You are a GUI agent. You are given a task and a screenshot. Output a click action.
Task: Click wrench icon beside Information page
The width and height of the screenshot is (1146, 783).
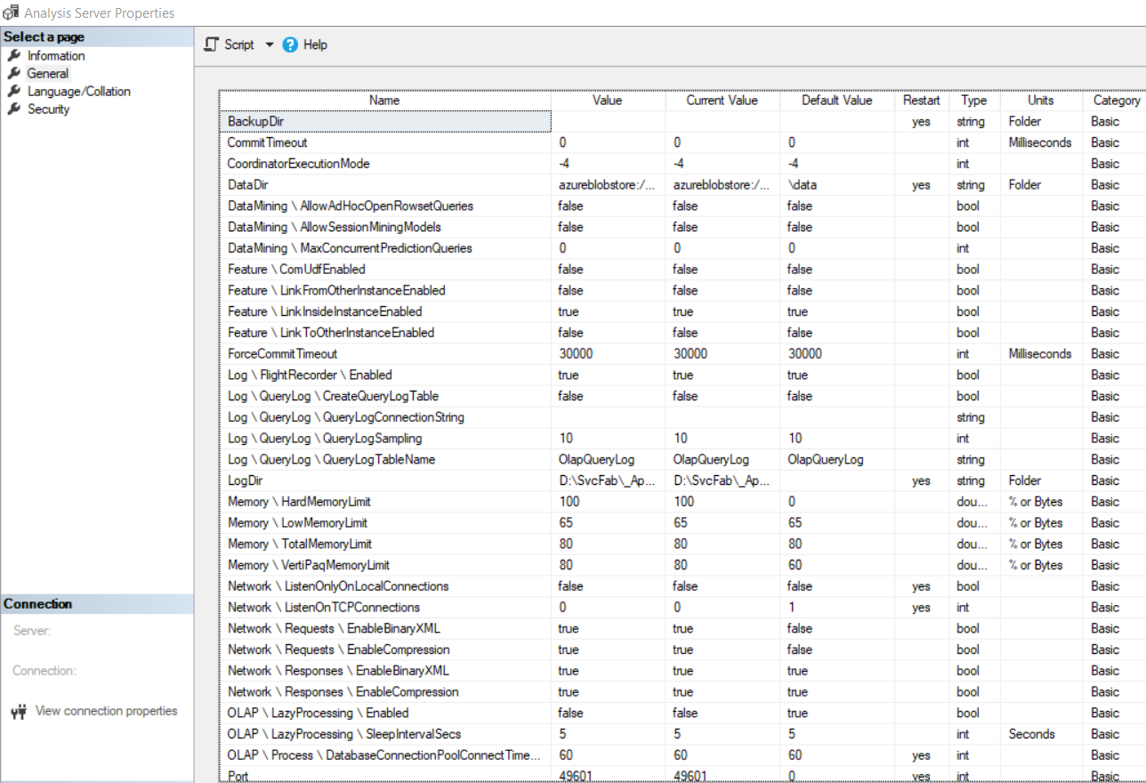(x=13, y=56)
